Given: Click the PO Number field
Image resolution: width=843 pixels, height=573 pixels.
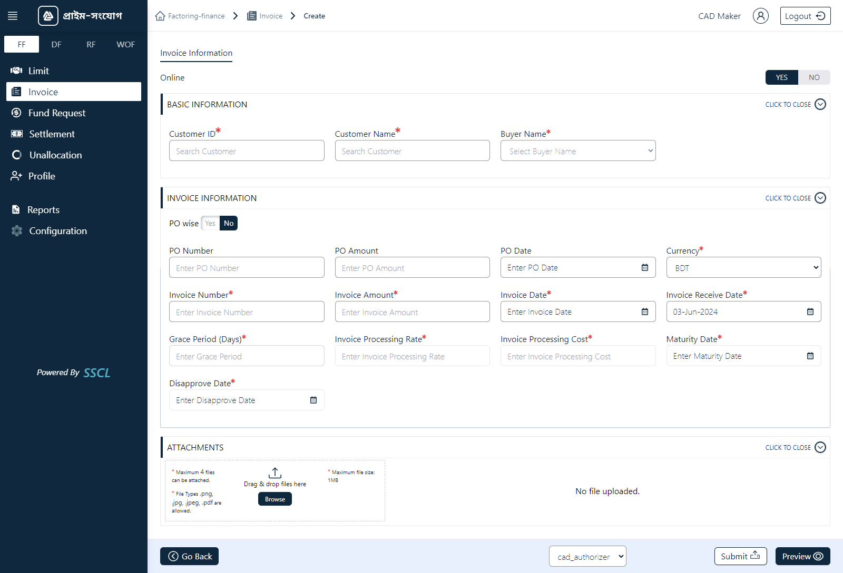Looking at the screenshot, I should click(247, 267).
